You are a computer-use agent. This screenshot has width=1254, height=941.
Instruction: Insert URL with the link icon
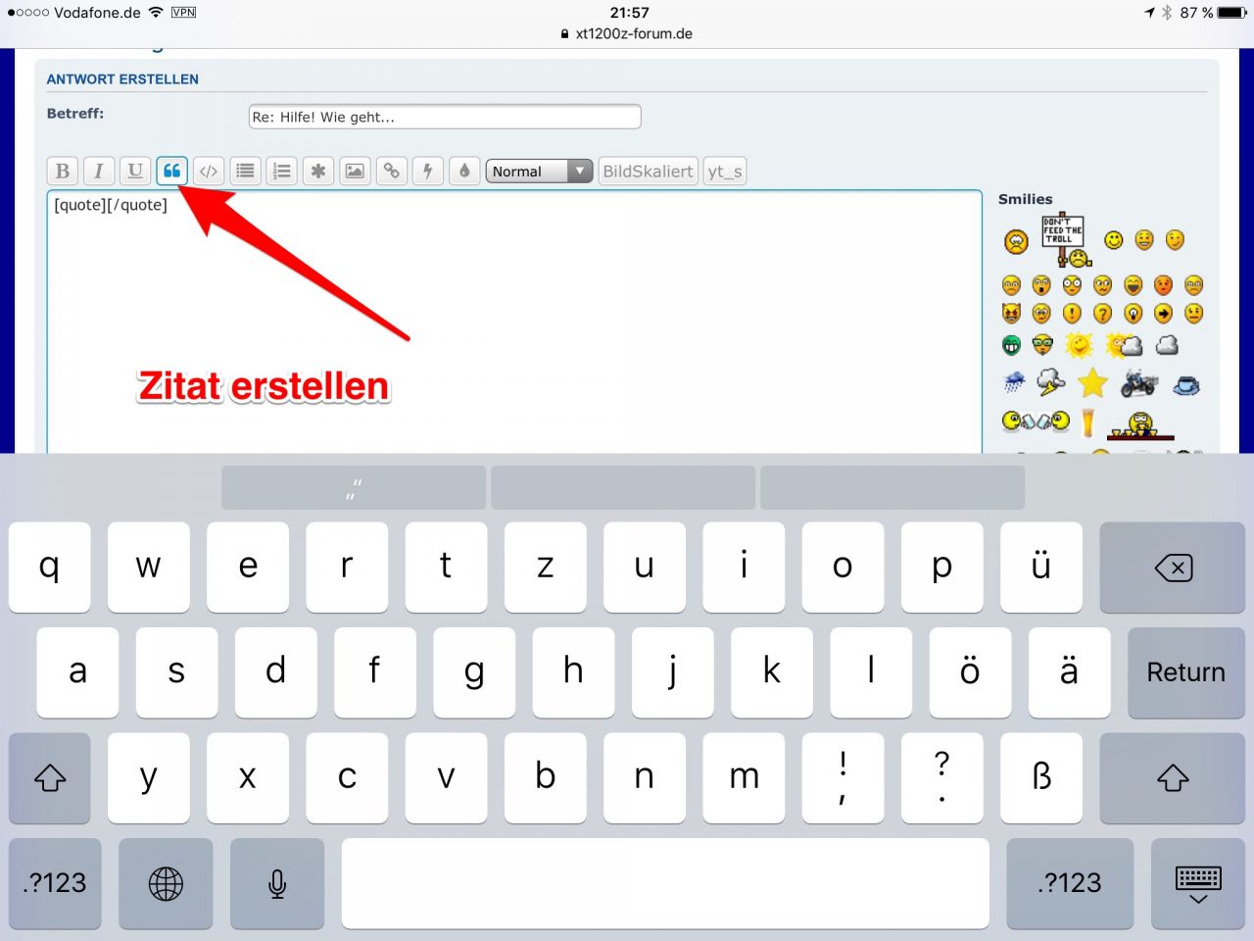click(x=392, y=171)
